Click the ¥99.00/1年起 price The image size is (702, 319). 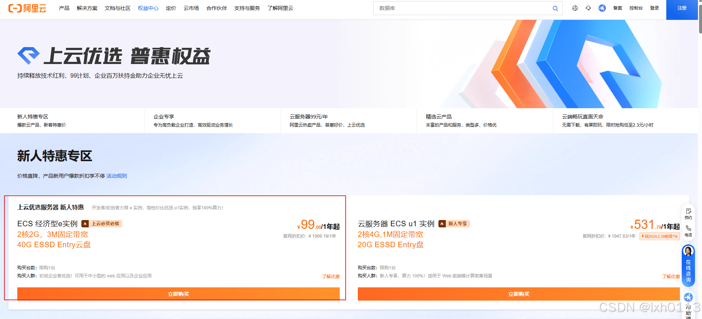coord(318,225)
